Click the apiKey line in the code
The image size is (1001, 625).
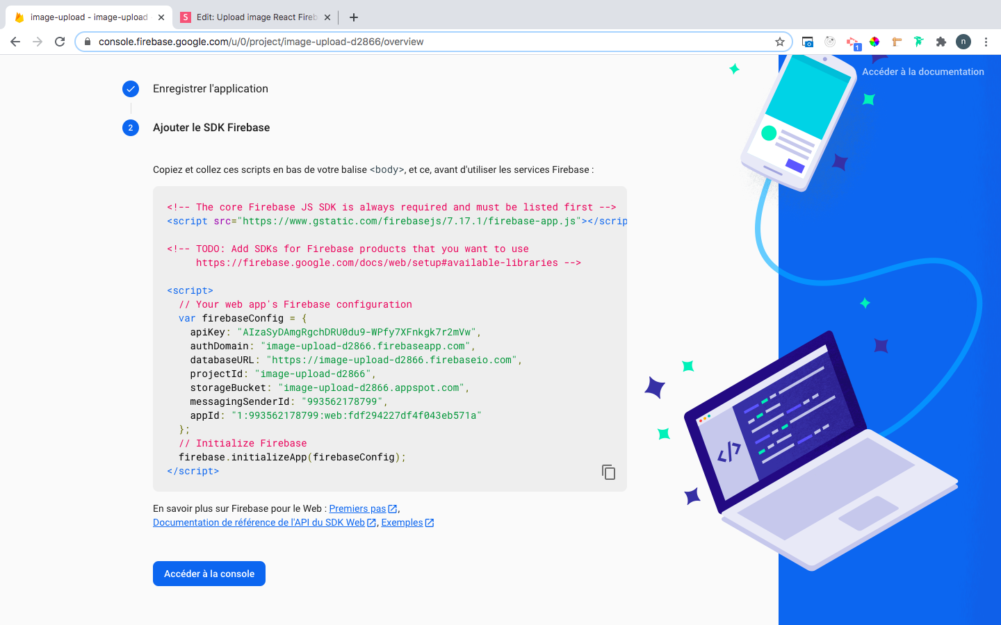pos(336,332)
